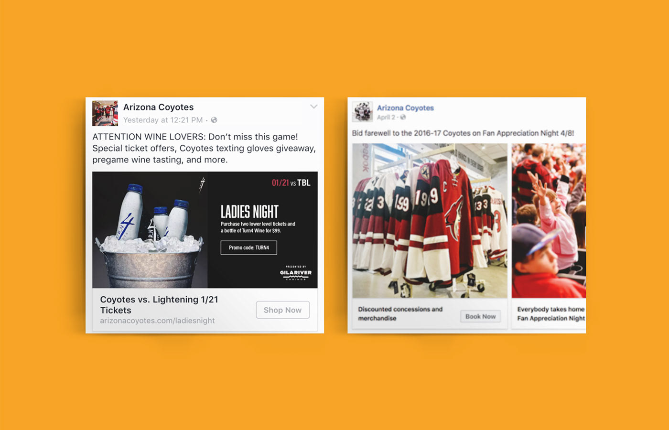Click the Book Now button

tap(480, 316)
